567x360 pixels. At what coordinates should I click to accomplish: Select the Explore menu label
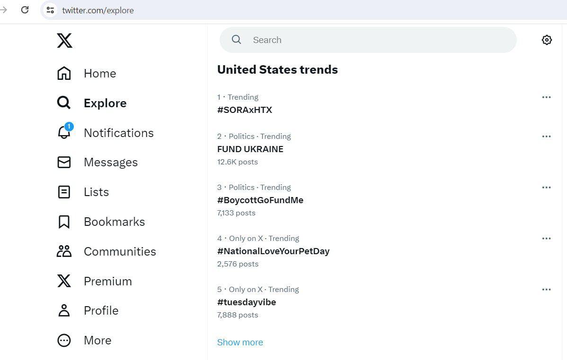click(x=105, y=103)
